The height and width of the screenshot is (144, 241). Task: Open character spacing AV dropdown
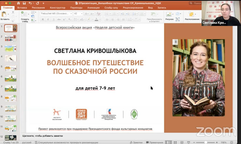pyautogui.click(x=76, y=20)
